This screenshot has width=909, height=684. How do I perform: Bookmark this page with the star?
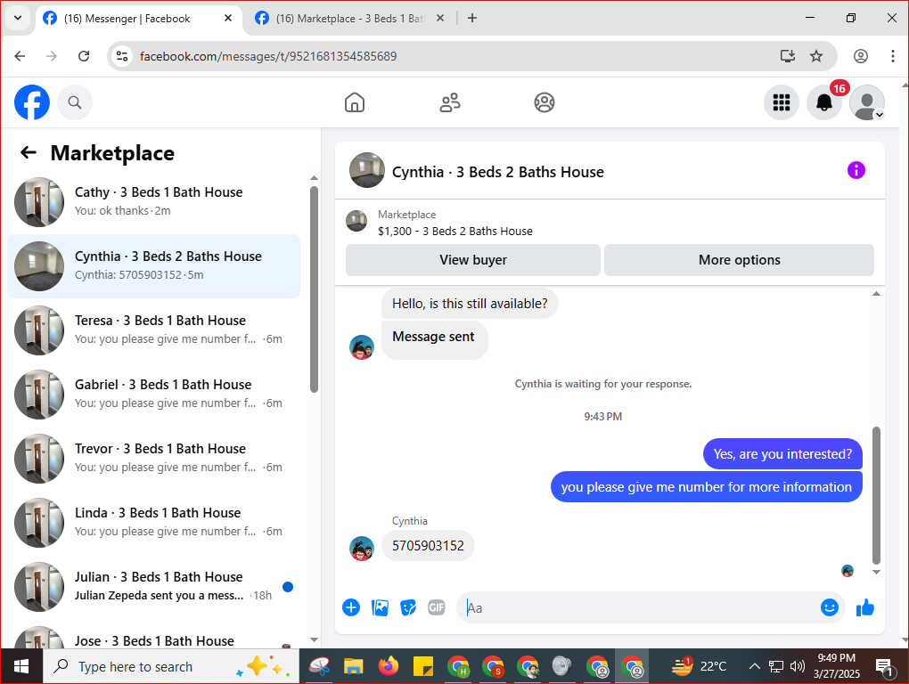pyautogui.click(x=816, y=56)
